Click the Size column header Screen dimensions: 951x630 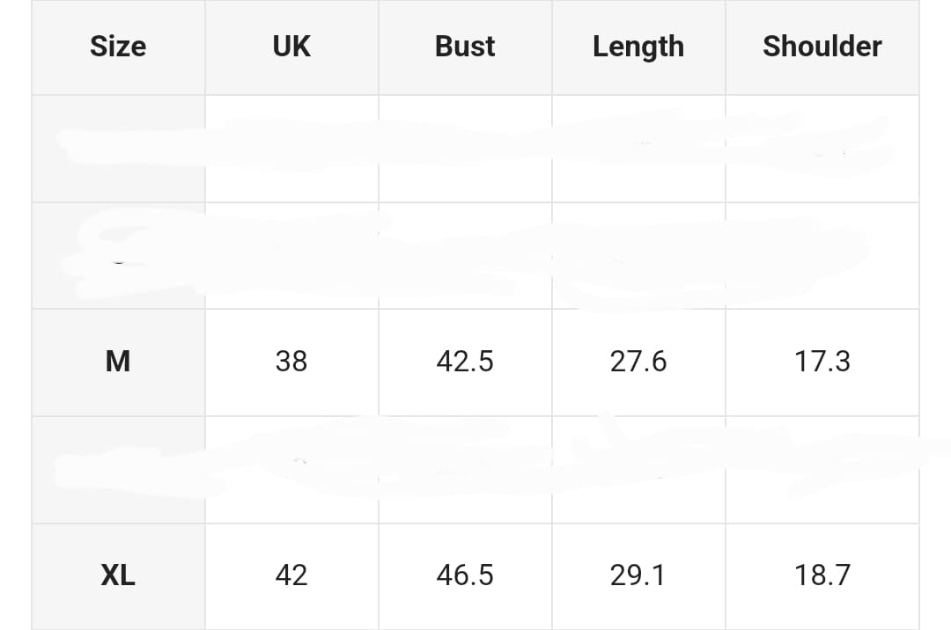tap(118, 47)
